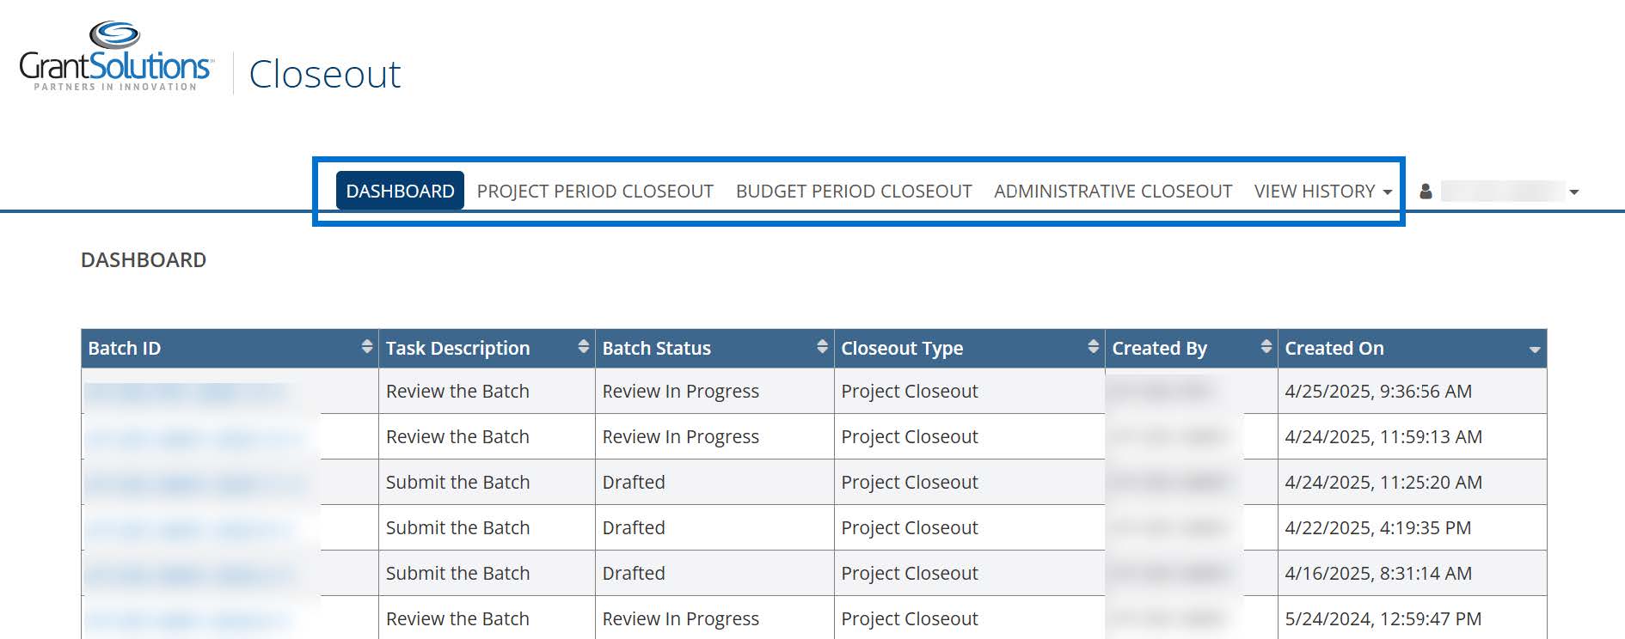The height and width of the screenshot is (639, 1625).
Task: Open batch ID link created 4/22/2025
Action: 189,529
